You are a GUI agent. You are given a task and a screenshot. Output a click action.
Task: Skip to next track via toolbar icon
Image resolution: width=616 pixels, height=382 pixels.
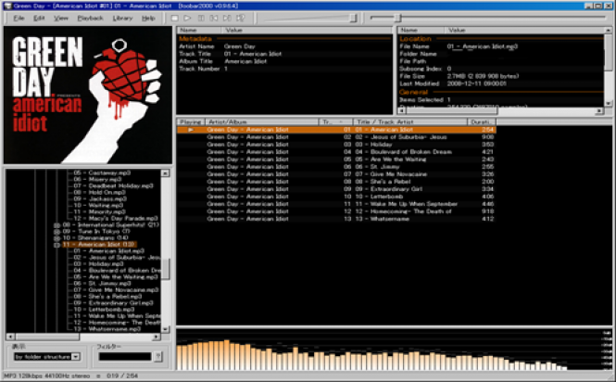(x=227, y=19)
